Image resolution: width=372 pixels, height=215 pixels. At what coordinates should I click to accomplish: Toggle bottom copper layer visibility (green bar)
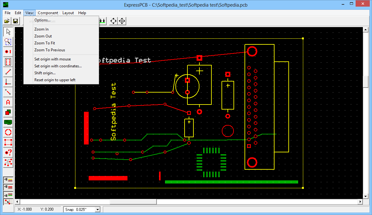(8, 195)
